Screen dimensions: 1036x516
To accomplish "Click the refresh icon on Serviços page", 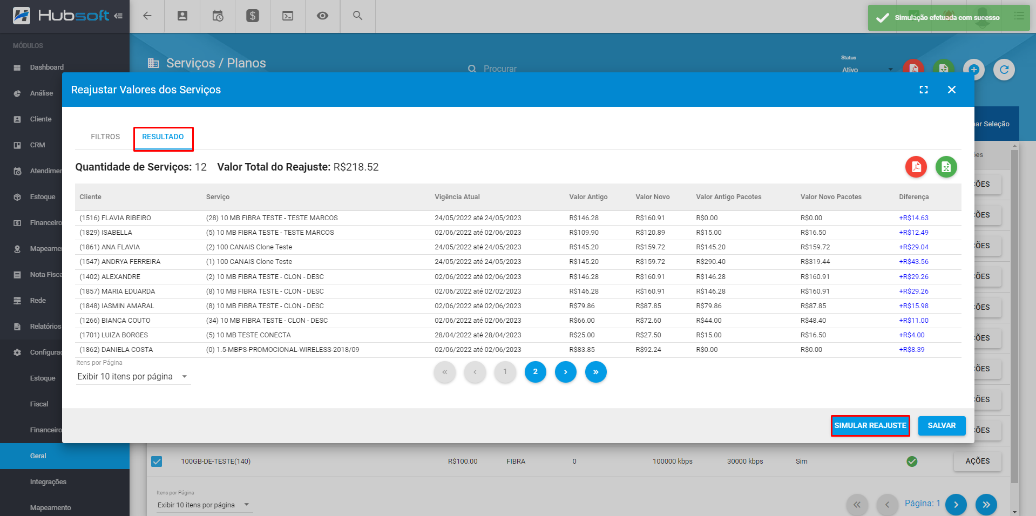I will pyautogui.click(x=1004, y=69).
